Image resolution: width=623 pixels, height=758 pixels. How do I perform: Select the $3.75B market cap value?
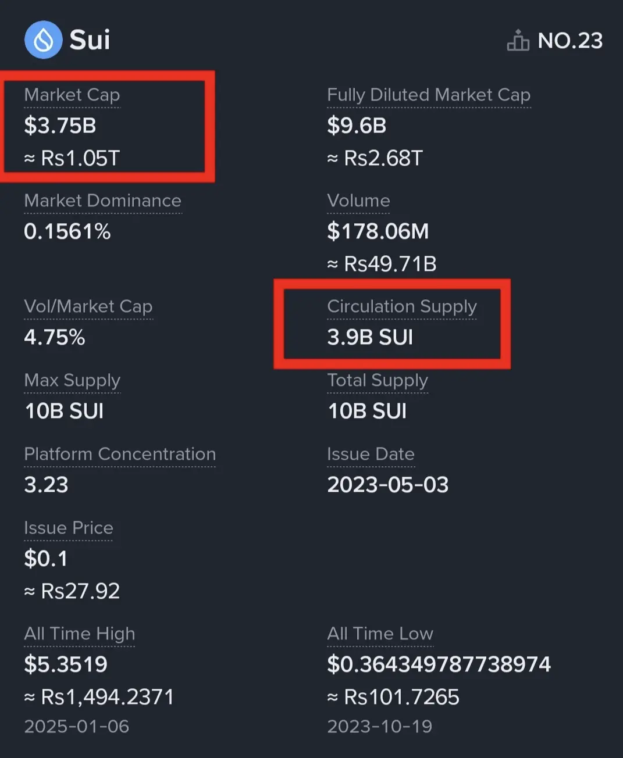click(60, 126)
